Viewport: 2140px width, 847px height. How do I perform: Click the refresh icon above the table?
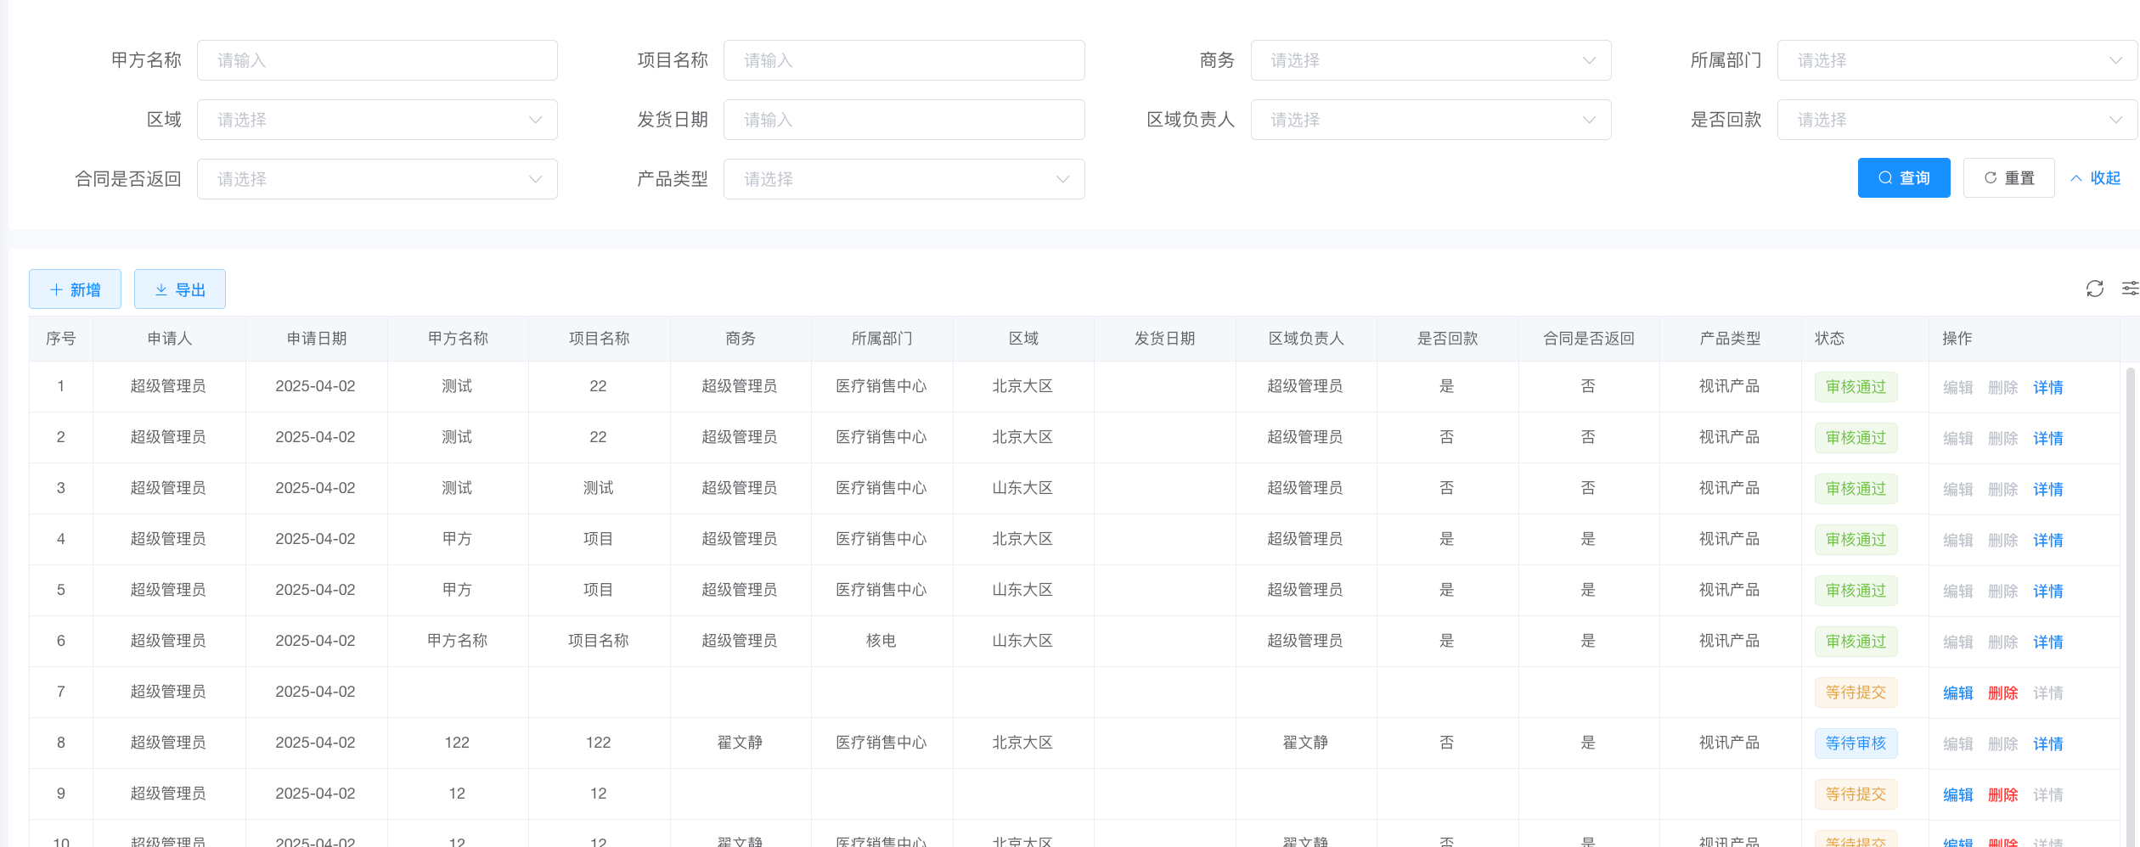2094,289
